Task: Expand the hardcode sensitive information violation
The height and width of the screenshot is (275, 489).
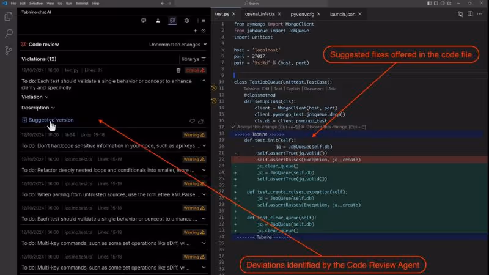Action: [204, 145]
